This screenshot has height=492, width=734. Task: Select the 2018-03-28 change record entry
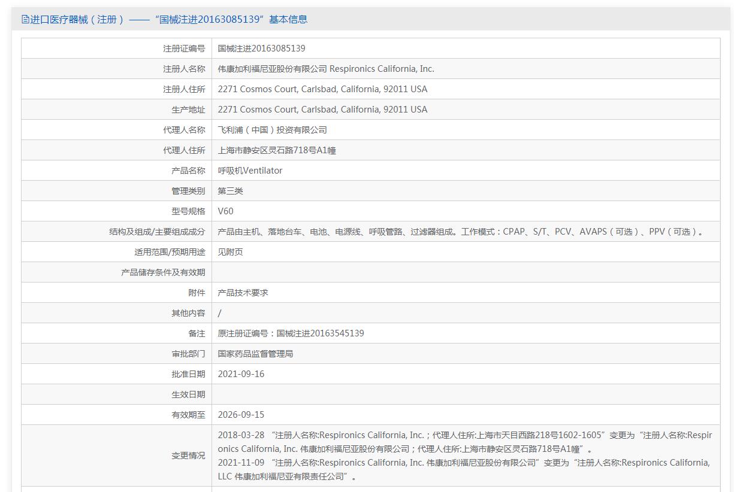465,442
